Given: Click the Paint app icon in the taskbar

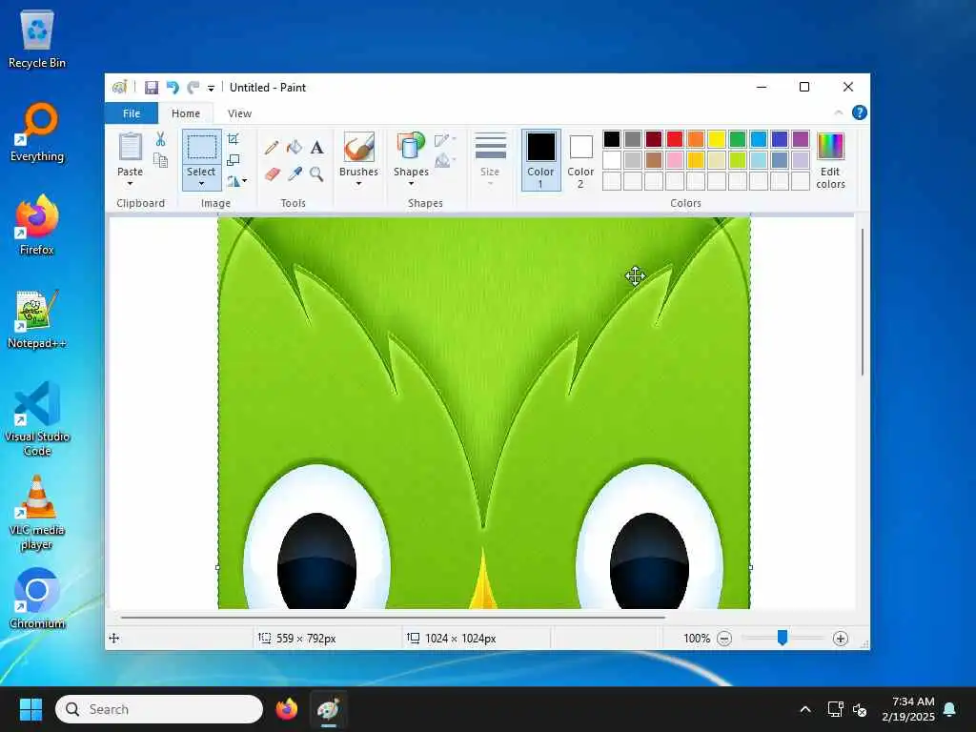Looking at the screenshot, I should tap(328, 709).
